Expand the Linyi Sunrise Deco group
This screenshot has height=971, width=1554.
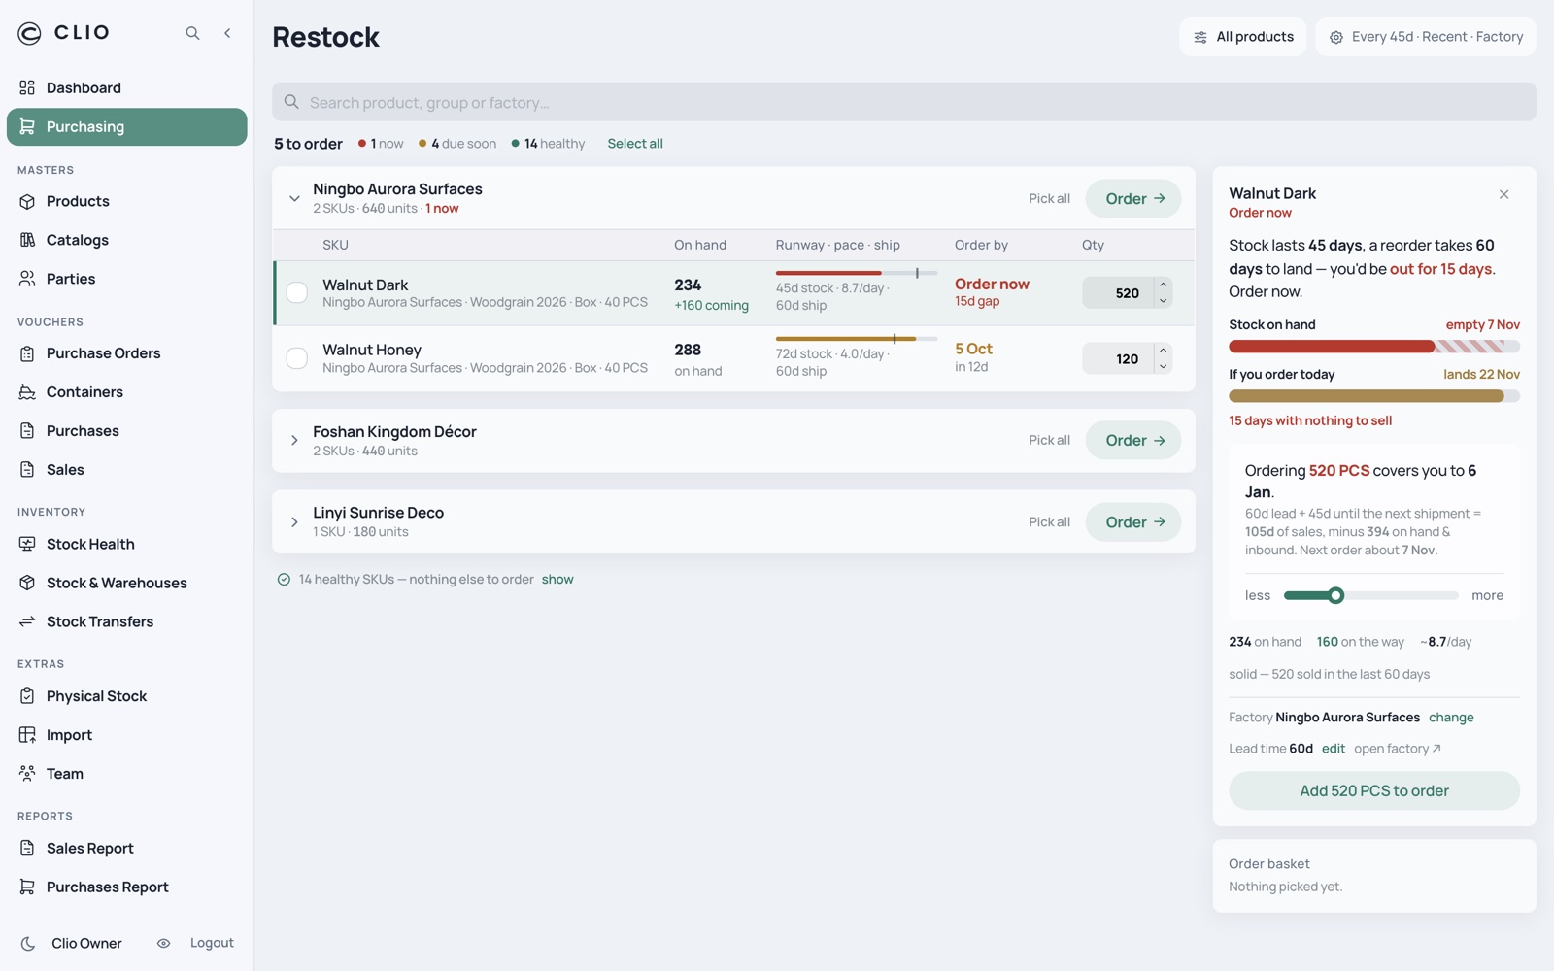[294, 522]
